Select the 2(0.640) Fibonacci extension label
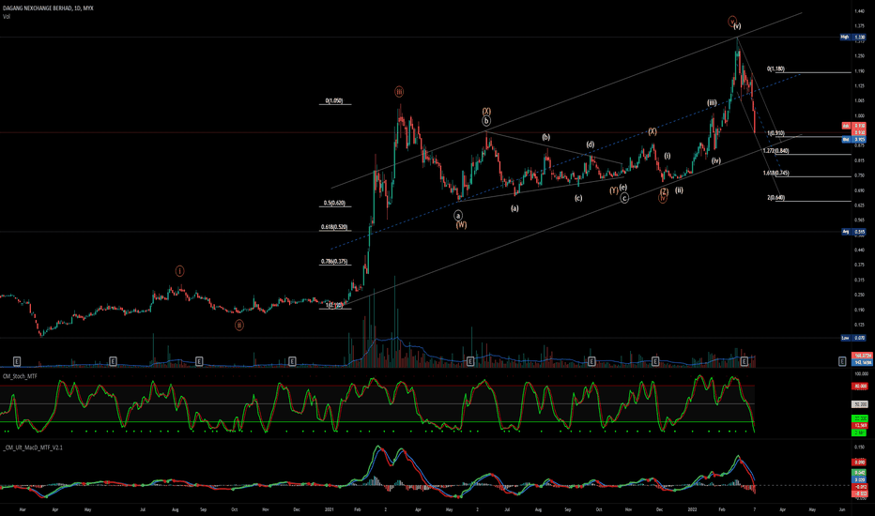The width and height of the screenshot is (875, 516). (775, 197)
